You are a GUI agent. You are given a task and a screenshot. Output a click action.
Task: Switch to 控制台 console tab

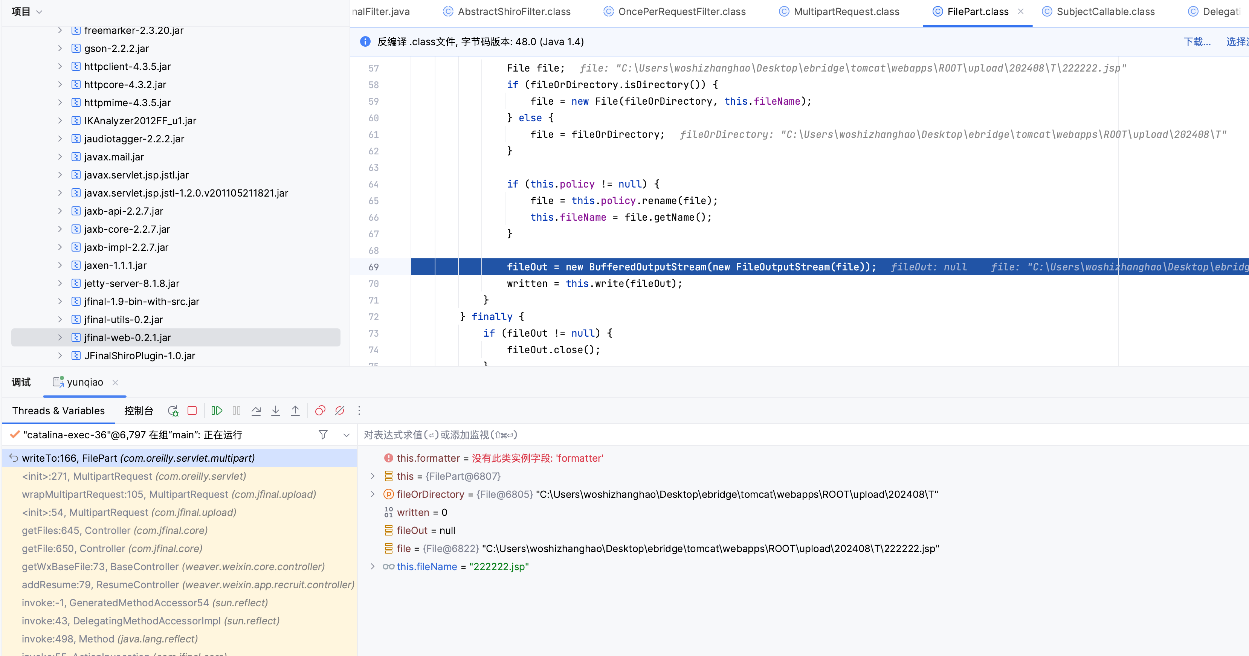pos(139,411)
